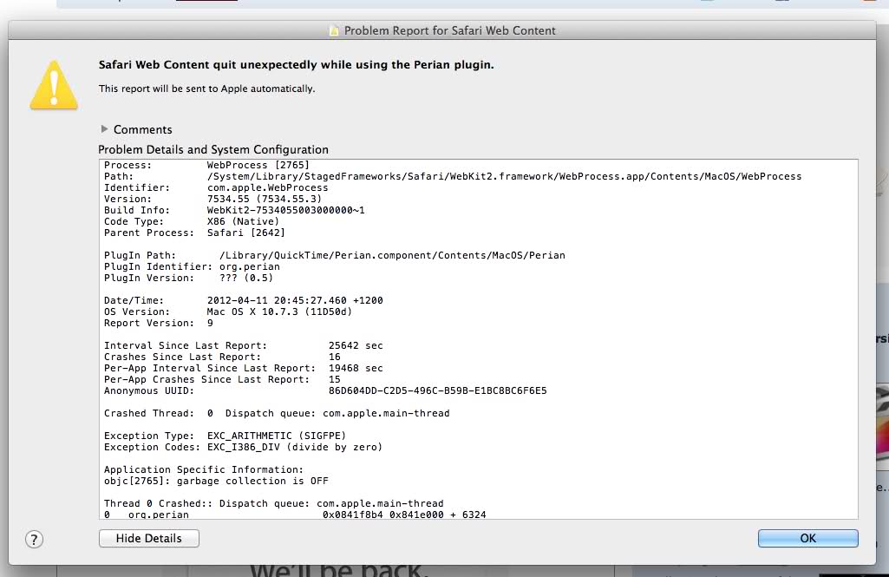Click the 'PlugIn Identifier: org.perian' line
This screenshot has width=889, height=577.
click(192, 266)
